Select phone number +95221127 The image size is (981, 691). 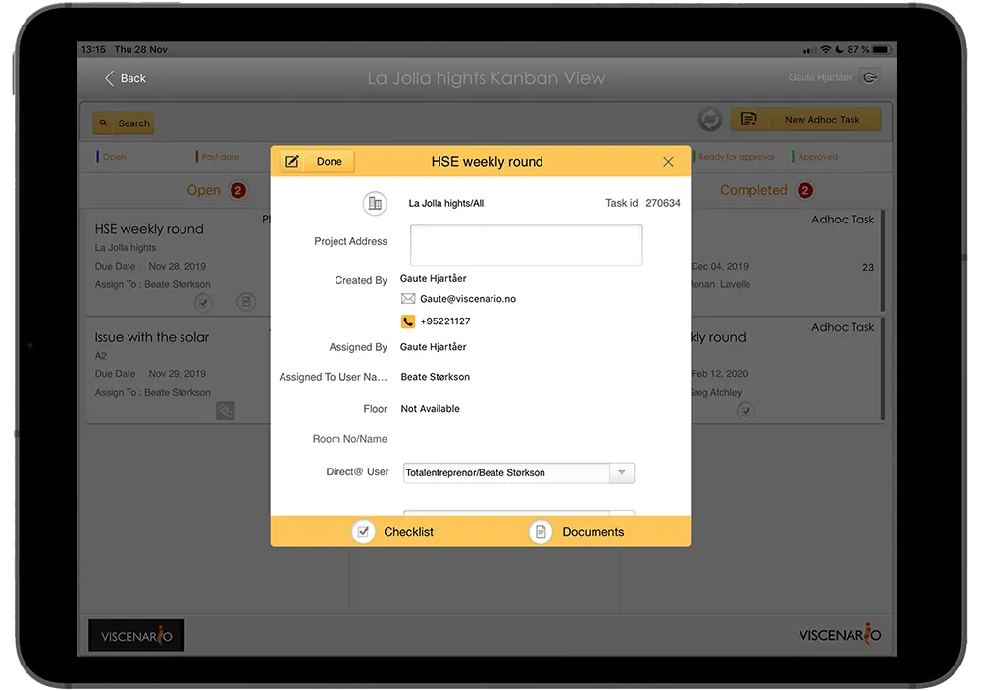(x=444, y=321)
